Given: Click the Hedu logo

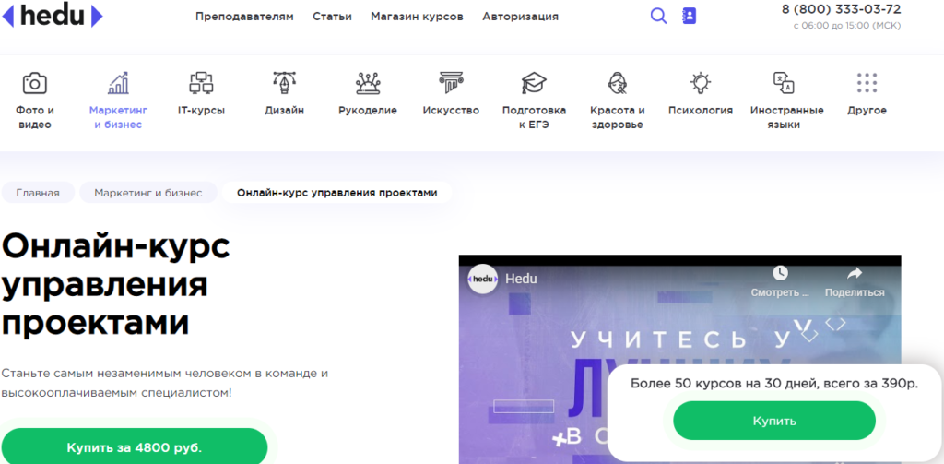Looking at the screenshot, I should point(52,16).
